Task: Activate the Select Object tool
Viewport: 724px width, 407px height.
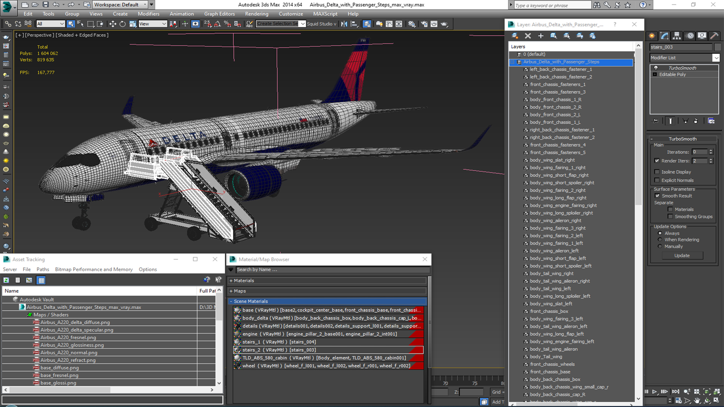Action: point(71,24)
